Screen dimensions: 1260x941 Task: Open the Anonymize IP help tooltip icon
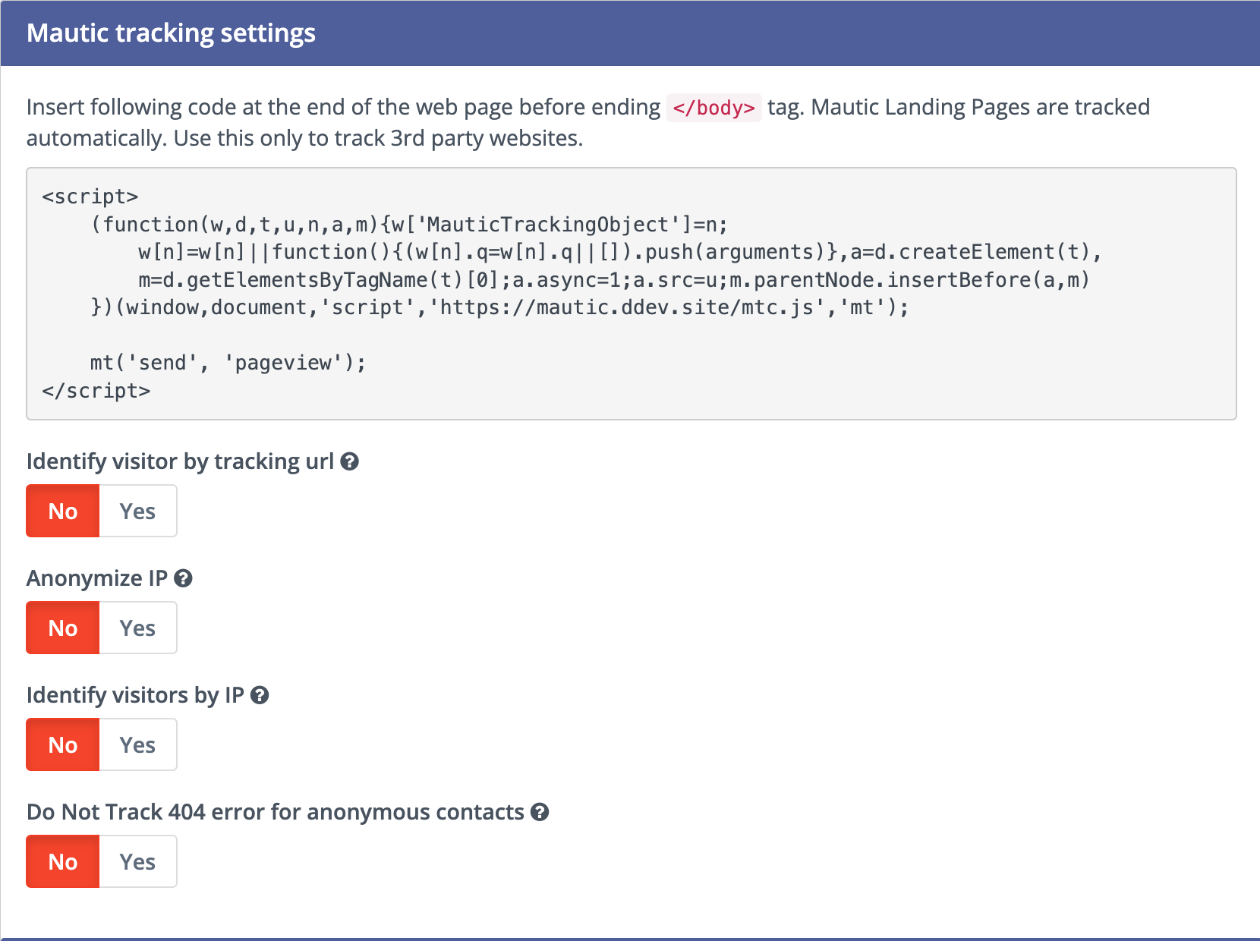183,578
